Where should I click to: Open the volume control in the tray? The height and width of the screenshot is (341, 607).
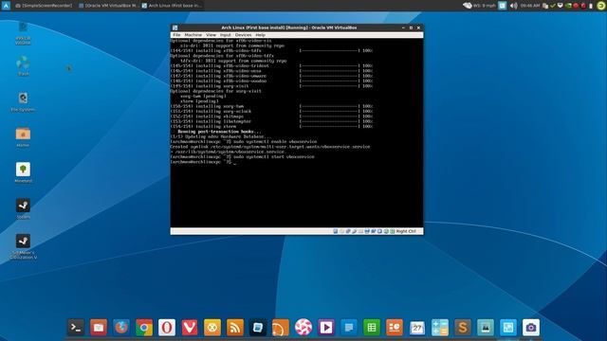pyautogui.click(x=513, y=6)
